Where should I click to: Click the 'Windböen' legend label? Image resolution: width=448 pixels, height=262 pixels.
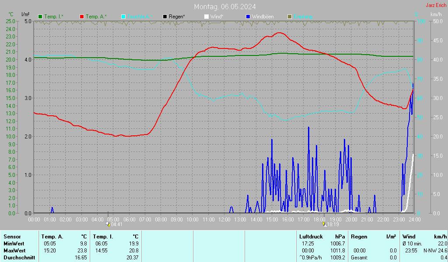coord(262,17)
